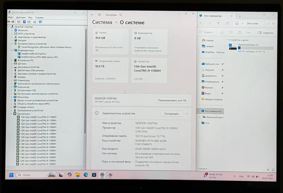283x193 pixels.
Task: Click the copy icon in Explorer toolbar
Action: coord(231,32)
